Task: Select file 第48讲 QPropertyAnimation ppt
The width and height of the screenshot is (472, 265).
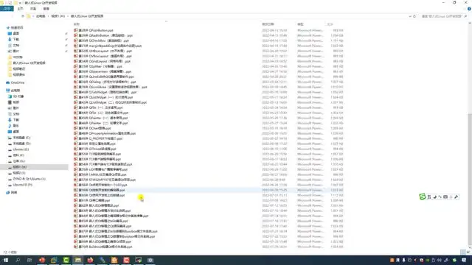Action: click(107, 133)
